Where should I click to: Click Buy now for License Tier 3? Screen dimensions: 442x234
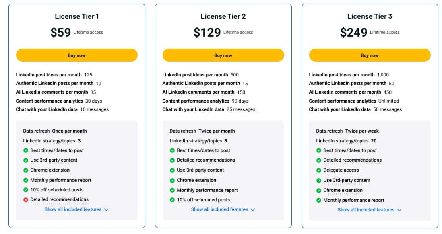370,55
